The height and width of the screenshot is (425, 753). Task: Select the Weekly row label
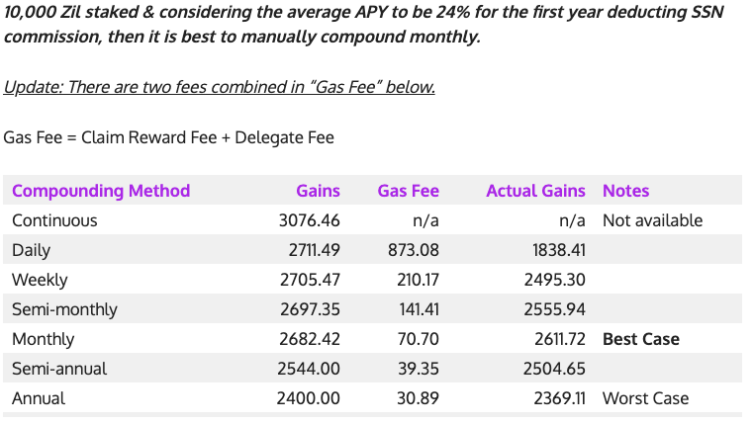[38, 280]
